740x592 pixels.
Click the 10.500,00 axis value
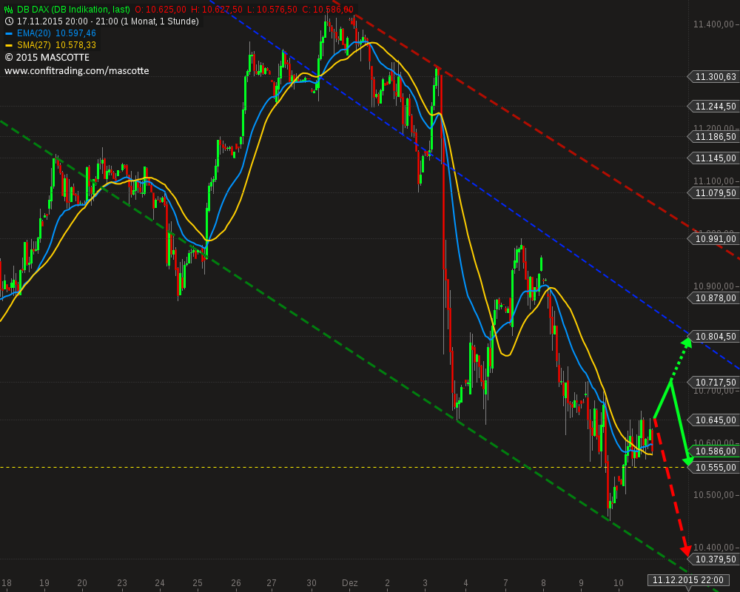tap(713, 495)
